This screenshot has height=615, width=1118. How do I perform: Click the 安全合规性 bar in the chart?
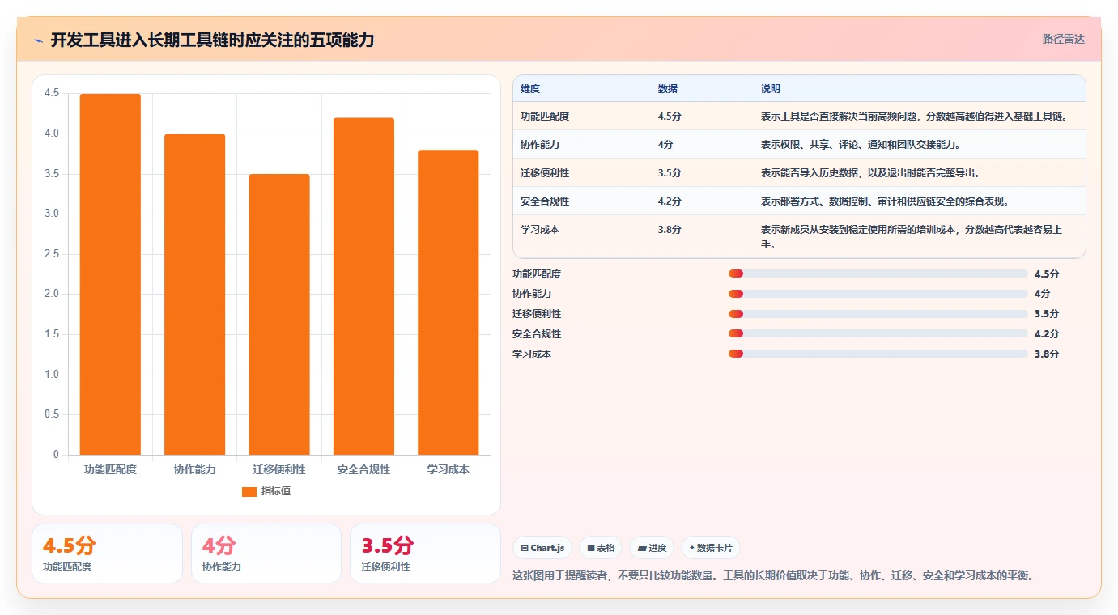coord(363,286)
